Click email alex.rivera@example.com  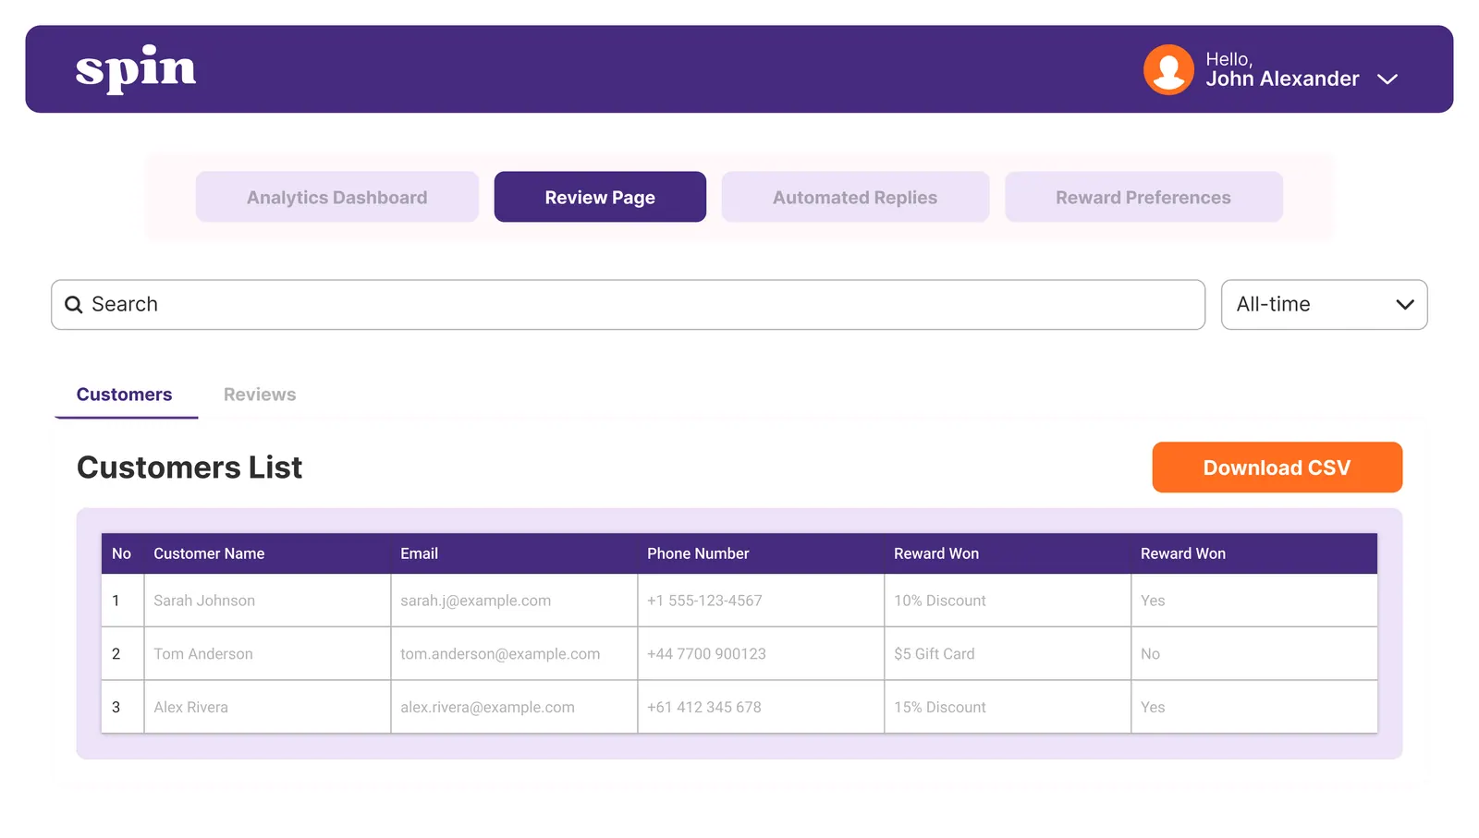(487, 708)
